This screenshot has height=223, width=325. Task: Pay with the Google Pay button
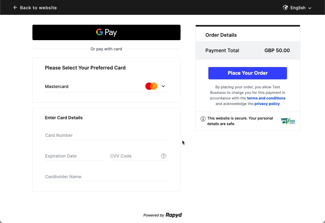[106, 32]
